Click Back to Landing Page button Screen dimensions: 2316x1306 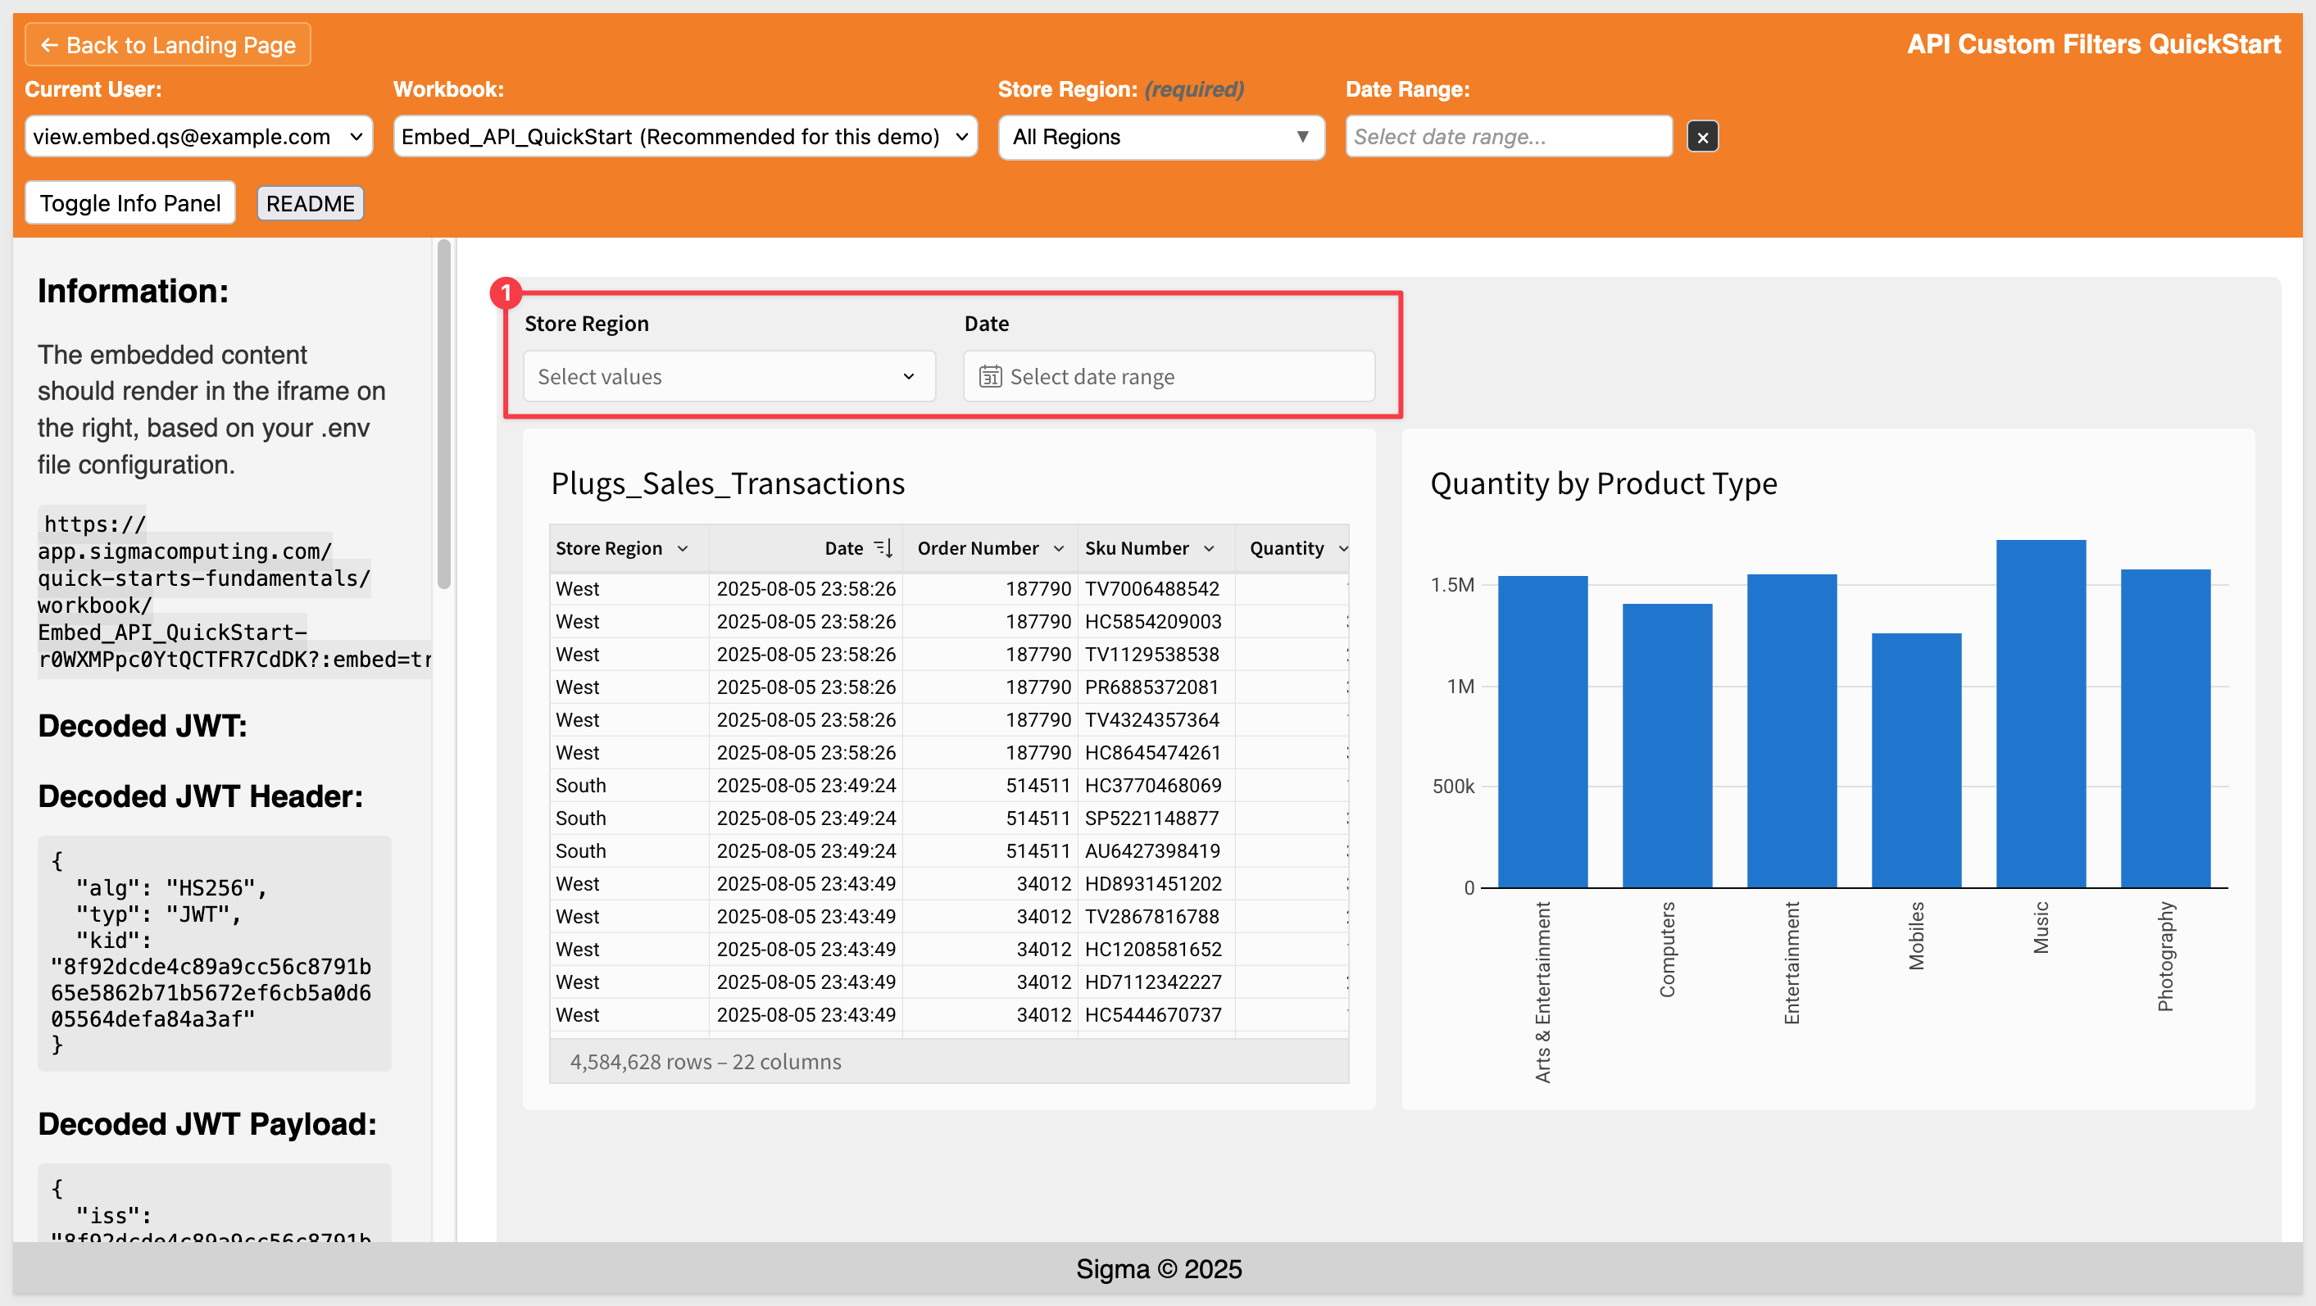click(167, 45)
